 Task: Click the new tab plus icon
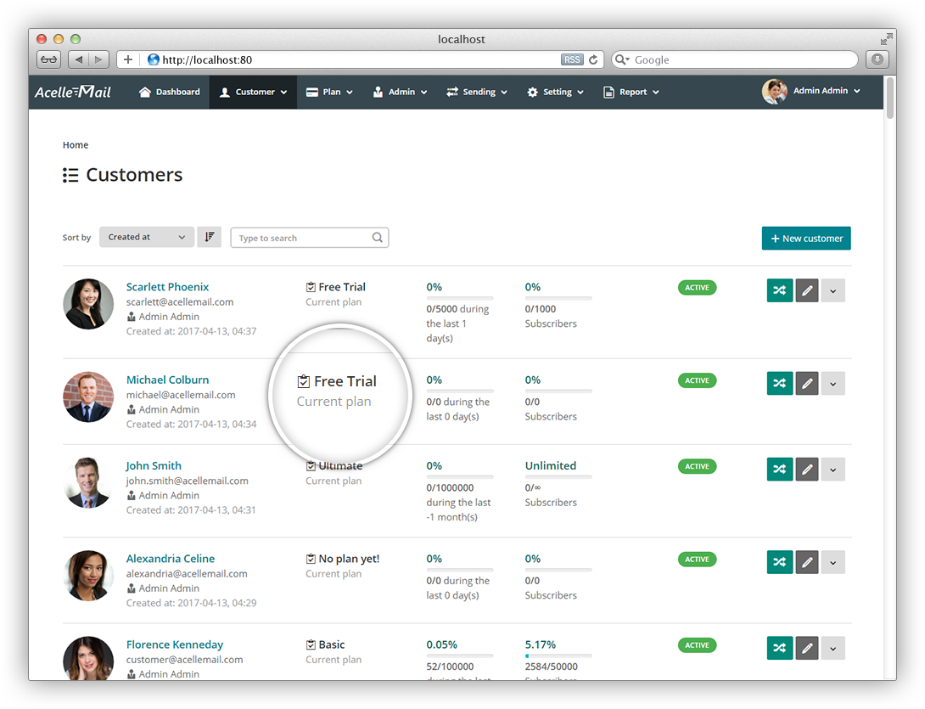pyautogui.click(x=127, y=59)
